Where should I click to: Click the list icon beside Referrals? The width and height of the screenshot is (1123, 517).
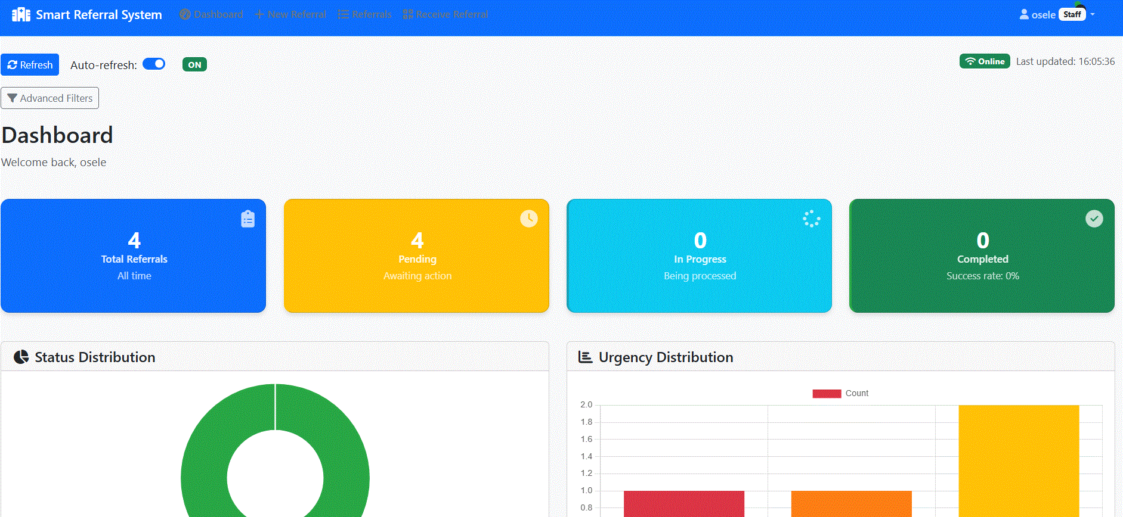343,14
